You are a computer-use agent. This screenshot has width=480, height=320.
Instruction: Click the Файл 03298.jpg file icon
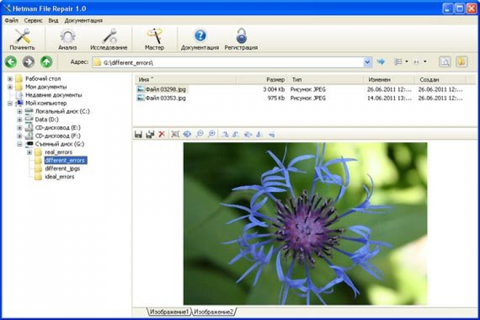(141, 89)
